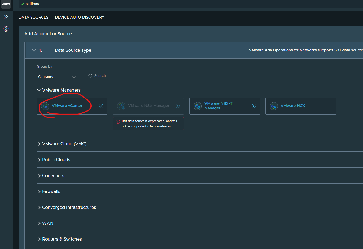Select the VMware HCX data source
This screenshot has height=249, width=363.
(x=301, y=106)
